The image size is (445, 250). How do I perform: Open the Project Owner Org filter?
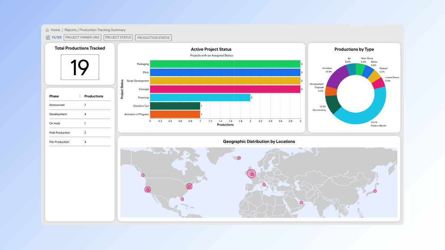click(x=82, y=37)
